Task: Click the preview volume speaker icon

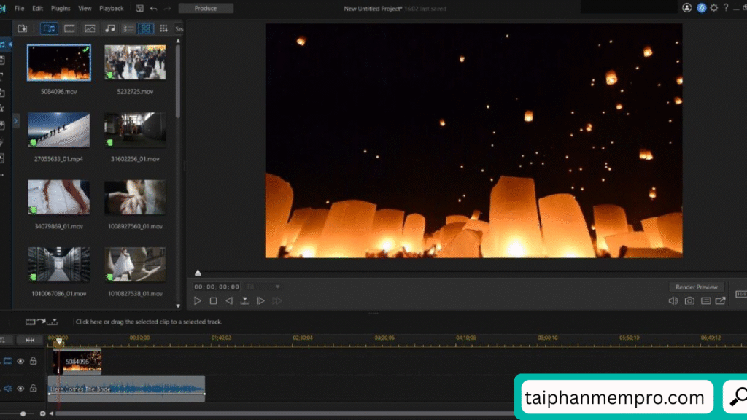Action: coord(673,300)
